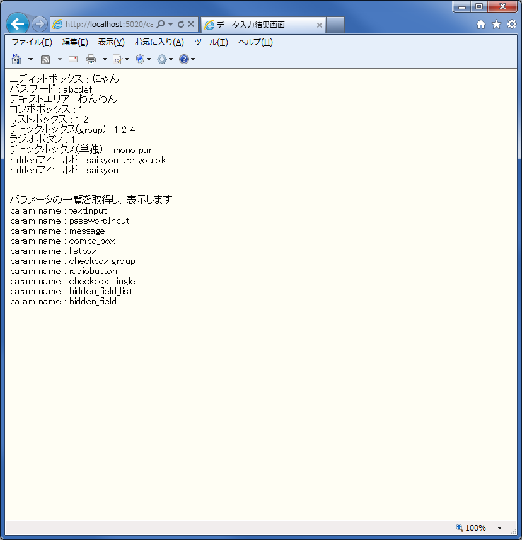Click the line 'param name : hidden_field_list'
Viewport: 522px width, 540px height.
(71, 291)
